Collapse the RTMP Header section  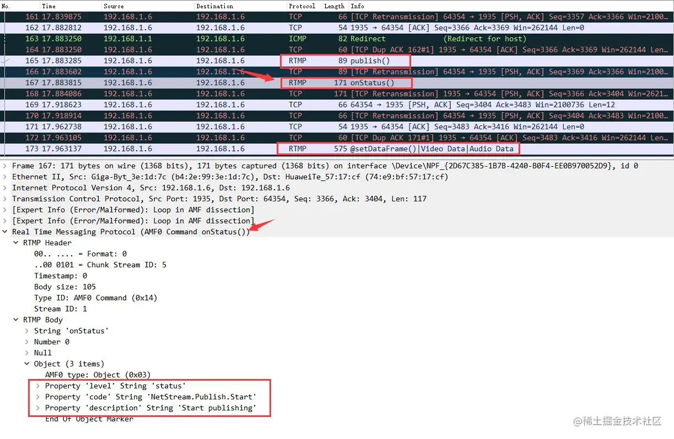point(16,243)
